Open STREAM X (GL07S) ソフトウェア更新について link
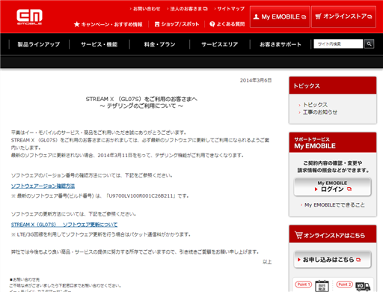The image size is (383, 292). coord(64,225)
